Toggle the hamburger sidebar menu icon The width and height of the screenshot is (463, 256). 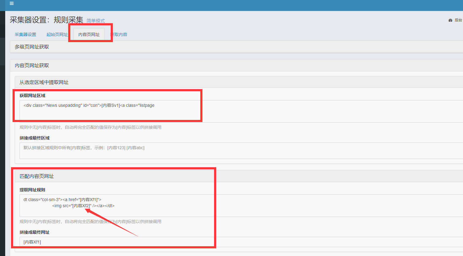click(12, 4)
